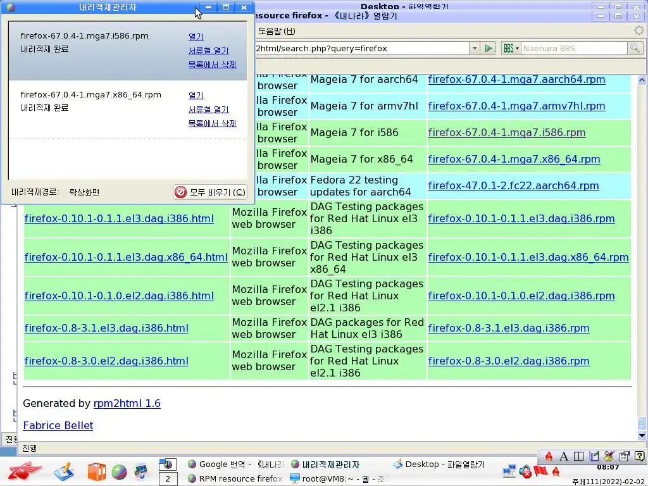
Task: Open firefox-0.10.1-0.1.1.el3.dag.x86_64.rpm link
Action: (528, 257)
